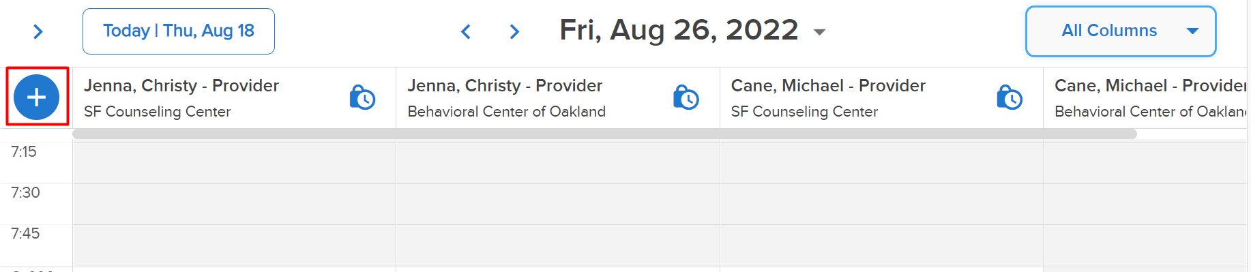The image size is (1251, 272).
Task: Select Jenna, Christy SF Counseling Center column header
Action: click(235, 97)
